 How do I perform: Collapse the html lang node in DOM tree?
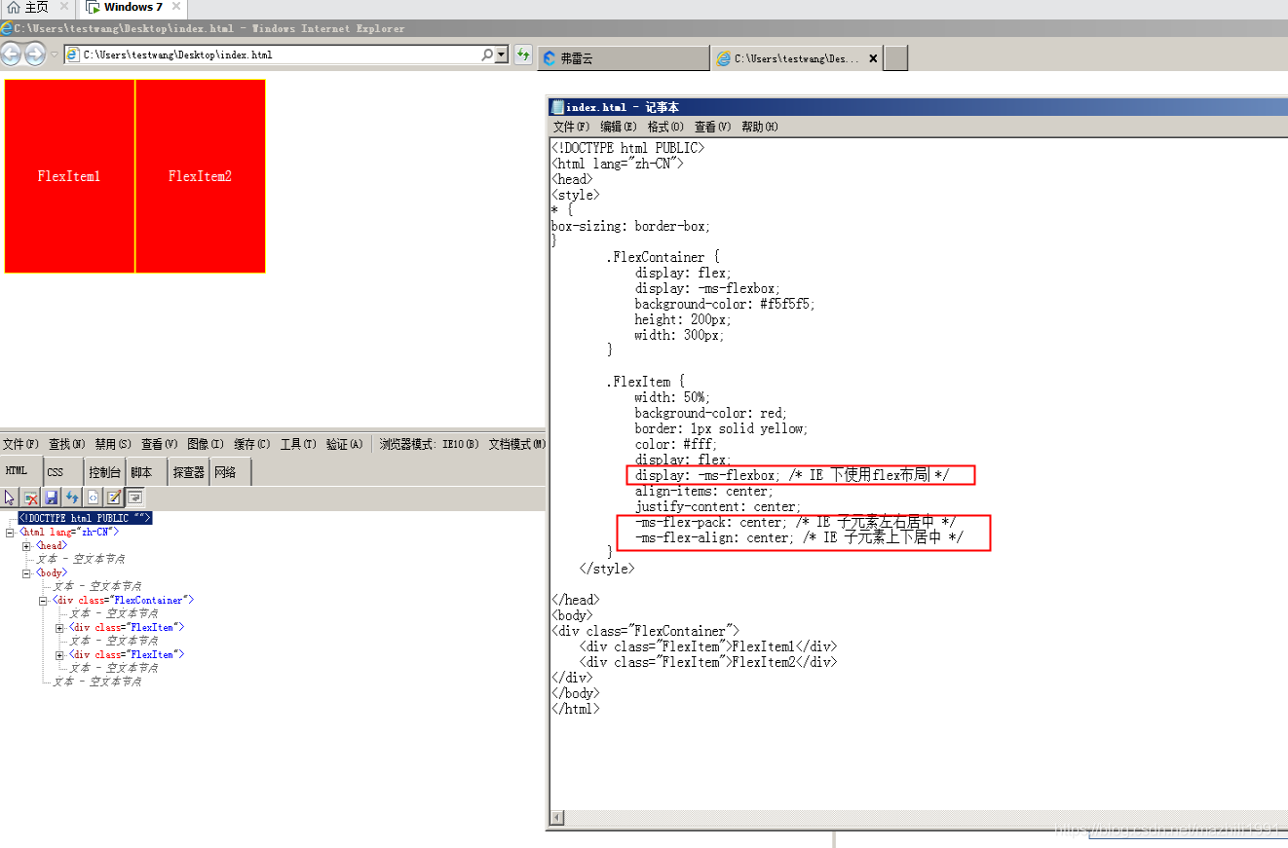point(10,532)
